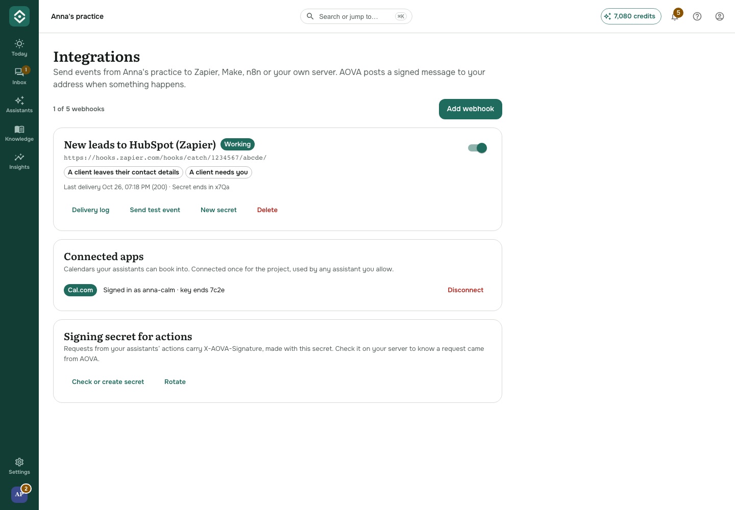
Task: Generate a New secret for the webhook
Action: tap(218, 210)
